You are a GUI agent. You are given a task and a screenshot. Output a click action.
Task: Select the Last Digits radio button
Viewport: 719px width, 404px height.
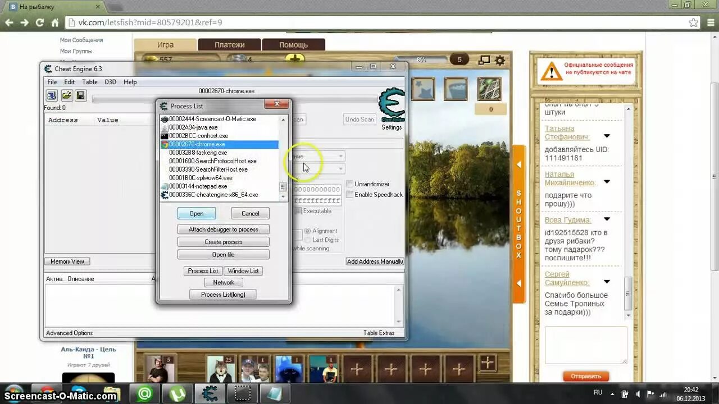point(307,240)
